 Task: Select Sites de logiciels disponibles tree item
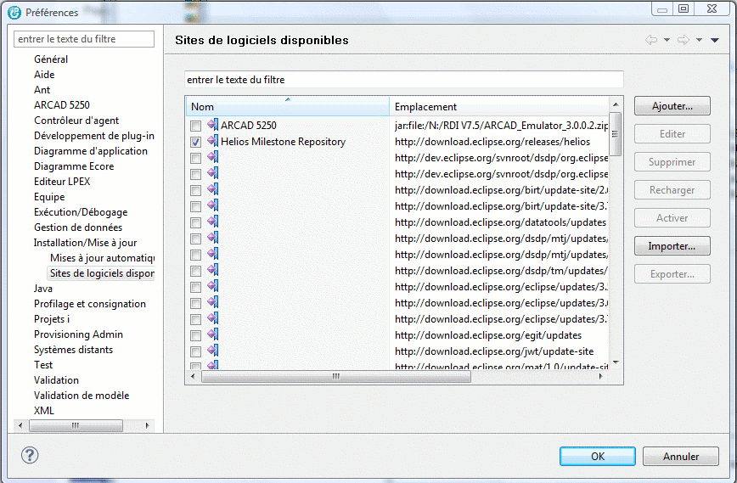click(103, 273)
